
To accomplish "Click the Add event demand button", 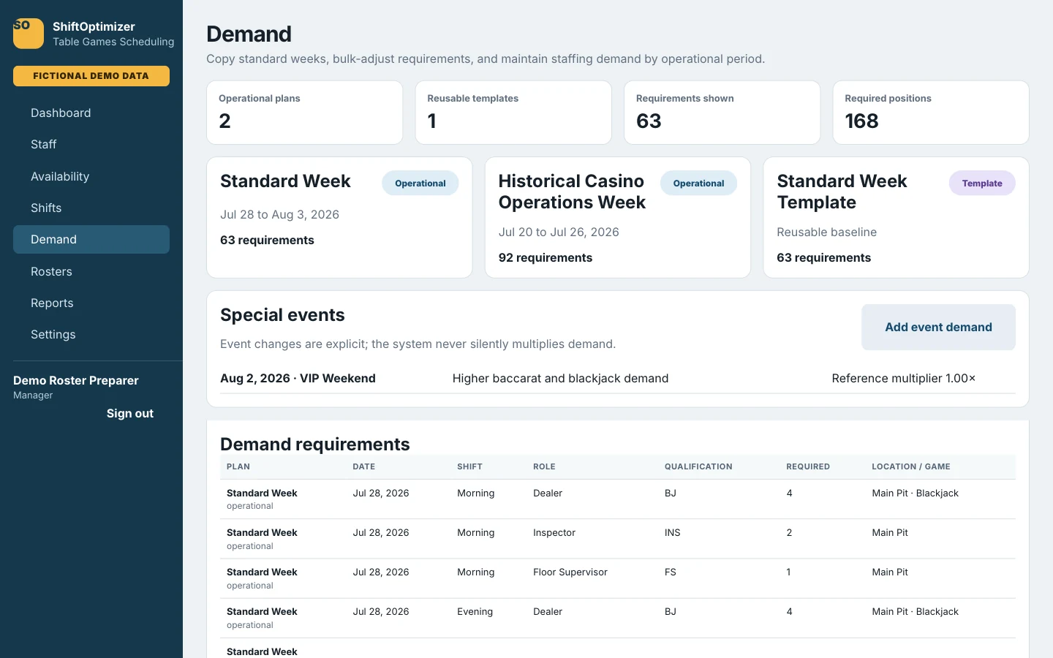I will [938, 327].
